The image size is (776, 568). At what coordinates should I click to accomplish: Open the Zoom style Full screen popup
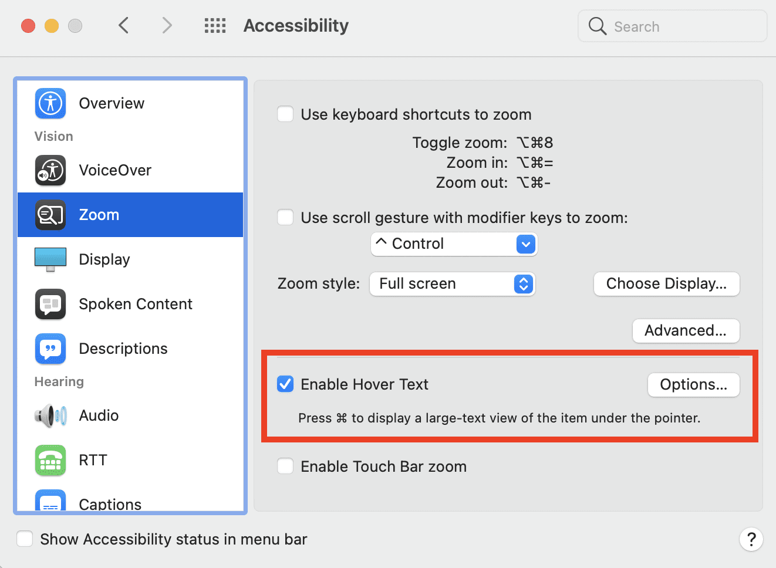pos(452,284)
